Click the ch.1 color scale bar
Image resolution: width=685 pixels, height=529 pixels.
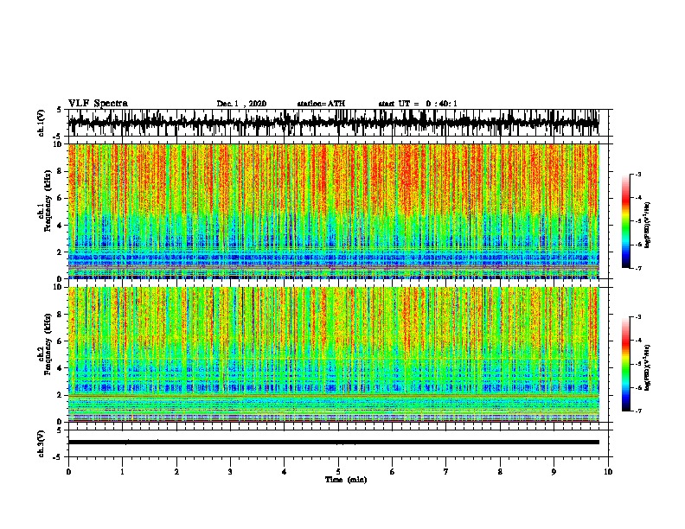click(x=626, y=220)
